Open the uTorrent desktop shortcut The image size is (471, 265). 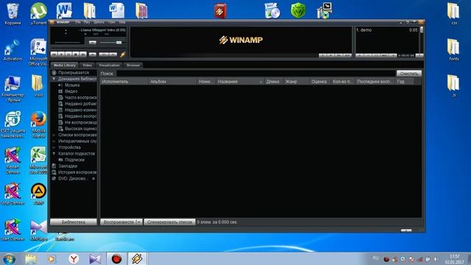(38, 14)
